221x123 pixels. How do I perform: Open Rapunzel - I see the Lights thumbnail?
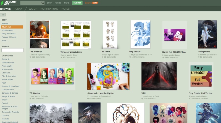coord(108,76)
